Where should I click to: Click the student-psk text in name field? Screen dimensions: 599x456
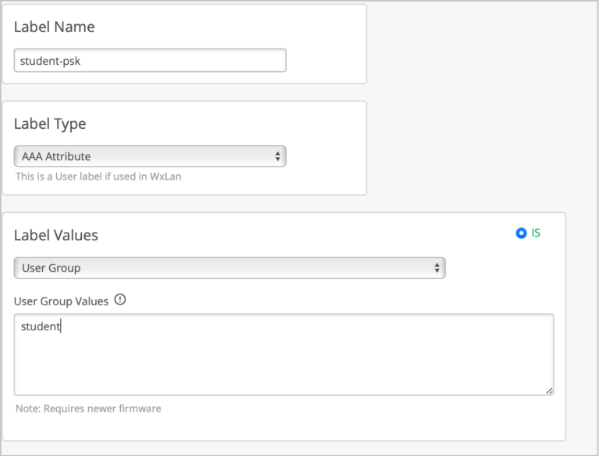pyautogui.click(x=51, y=60)
